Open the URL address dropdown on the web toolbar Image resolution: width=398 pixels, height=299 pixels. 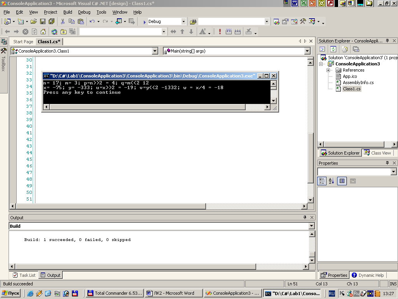(x=164, y=32)
